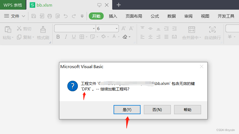Click the fill color bucket icon

point(103,37)
